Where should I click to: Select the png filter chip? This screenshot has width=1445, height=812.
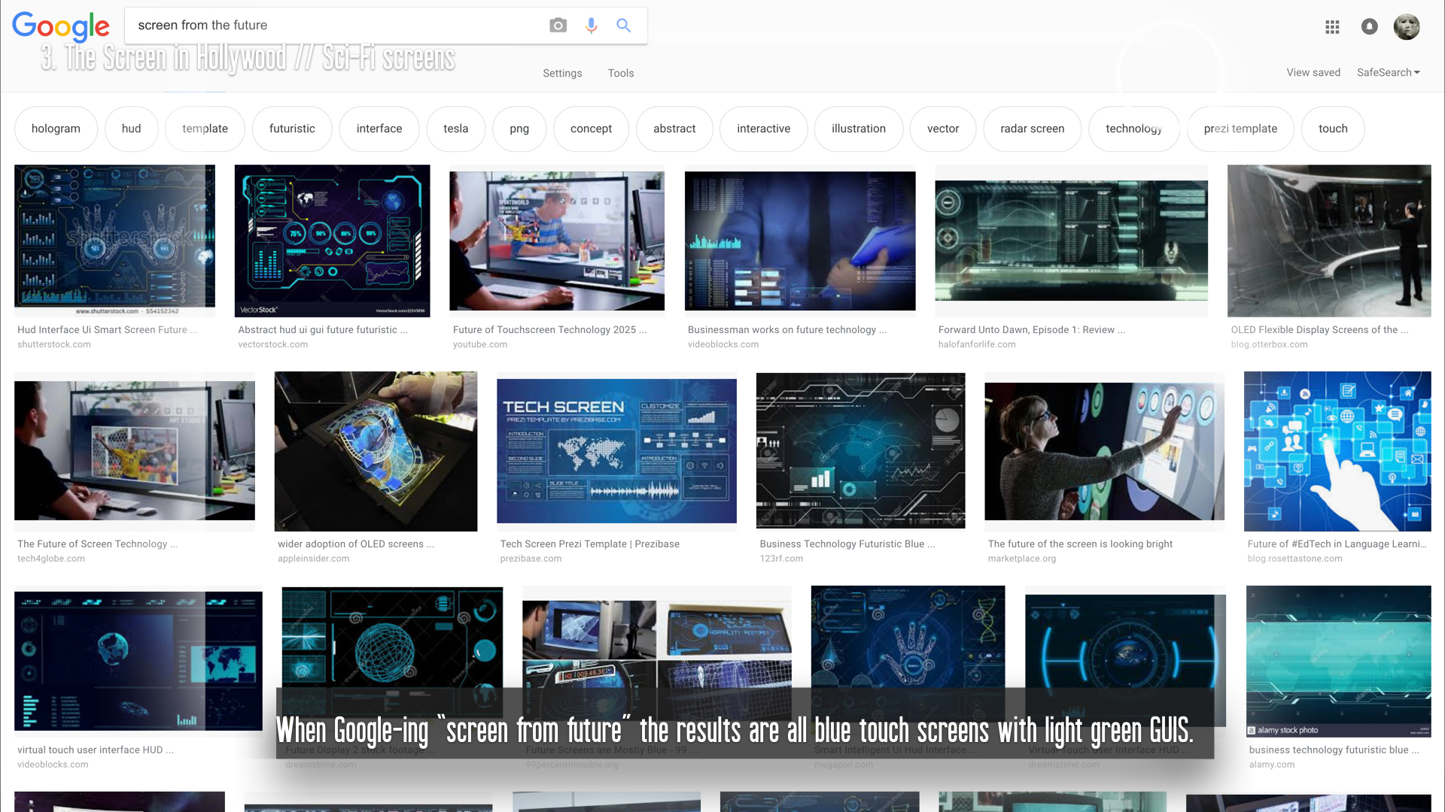click(x=519, y=129)
